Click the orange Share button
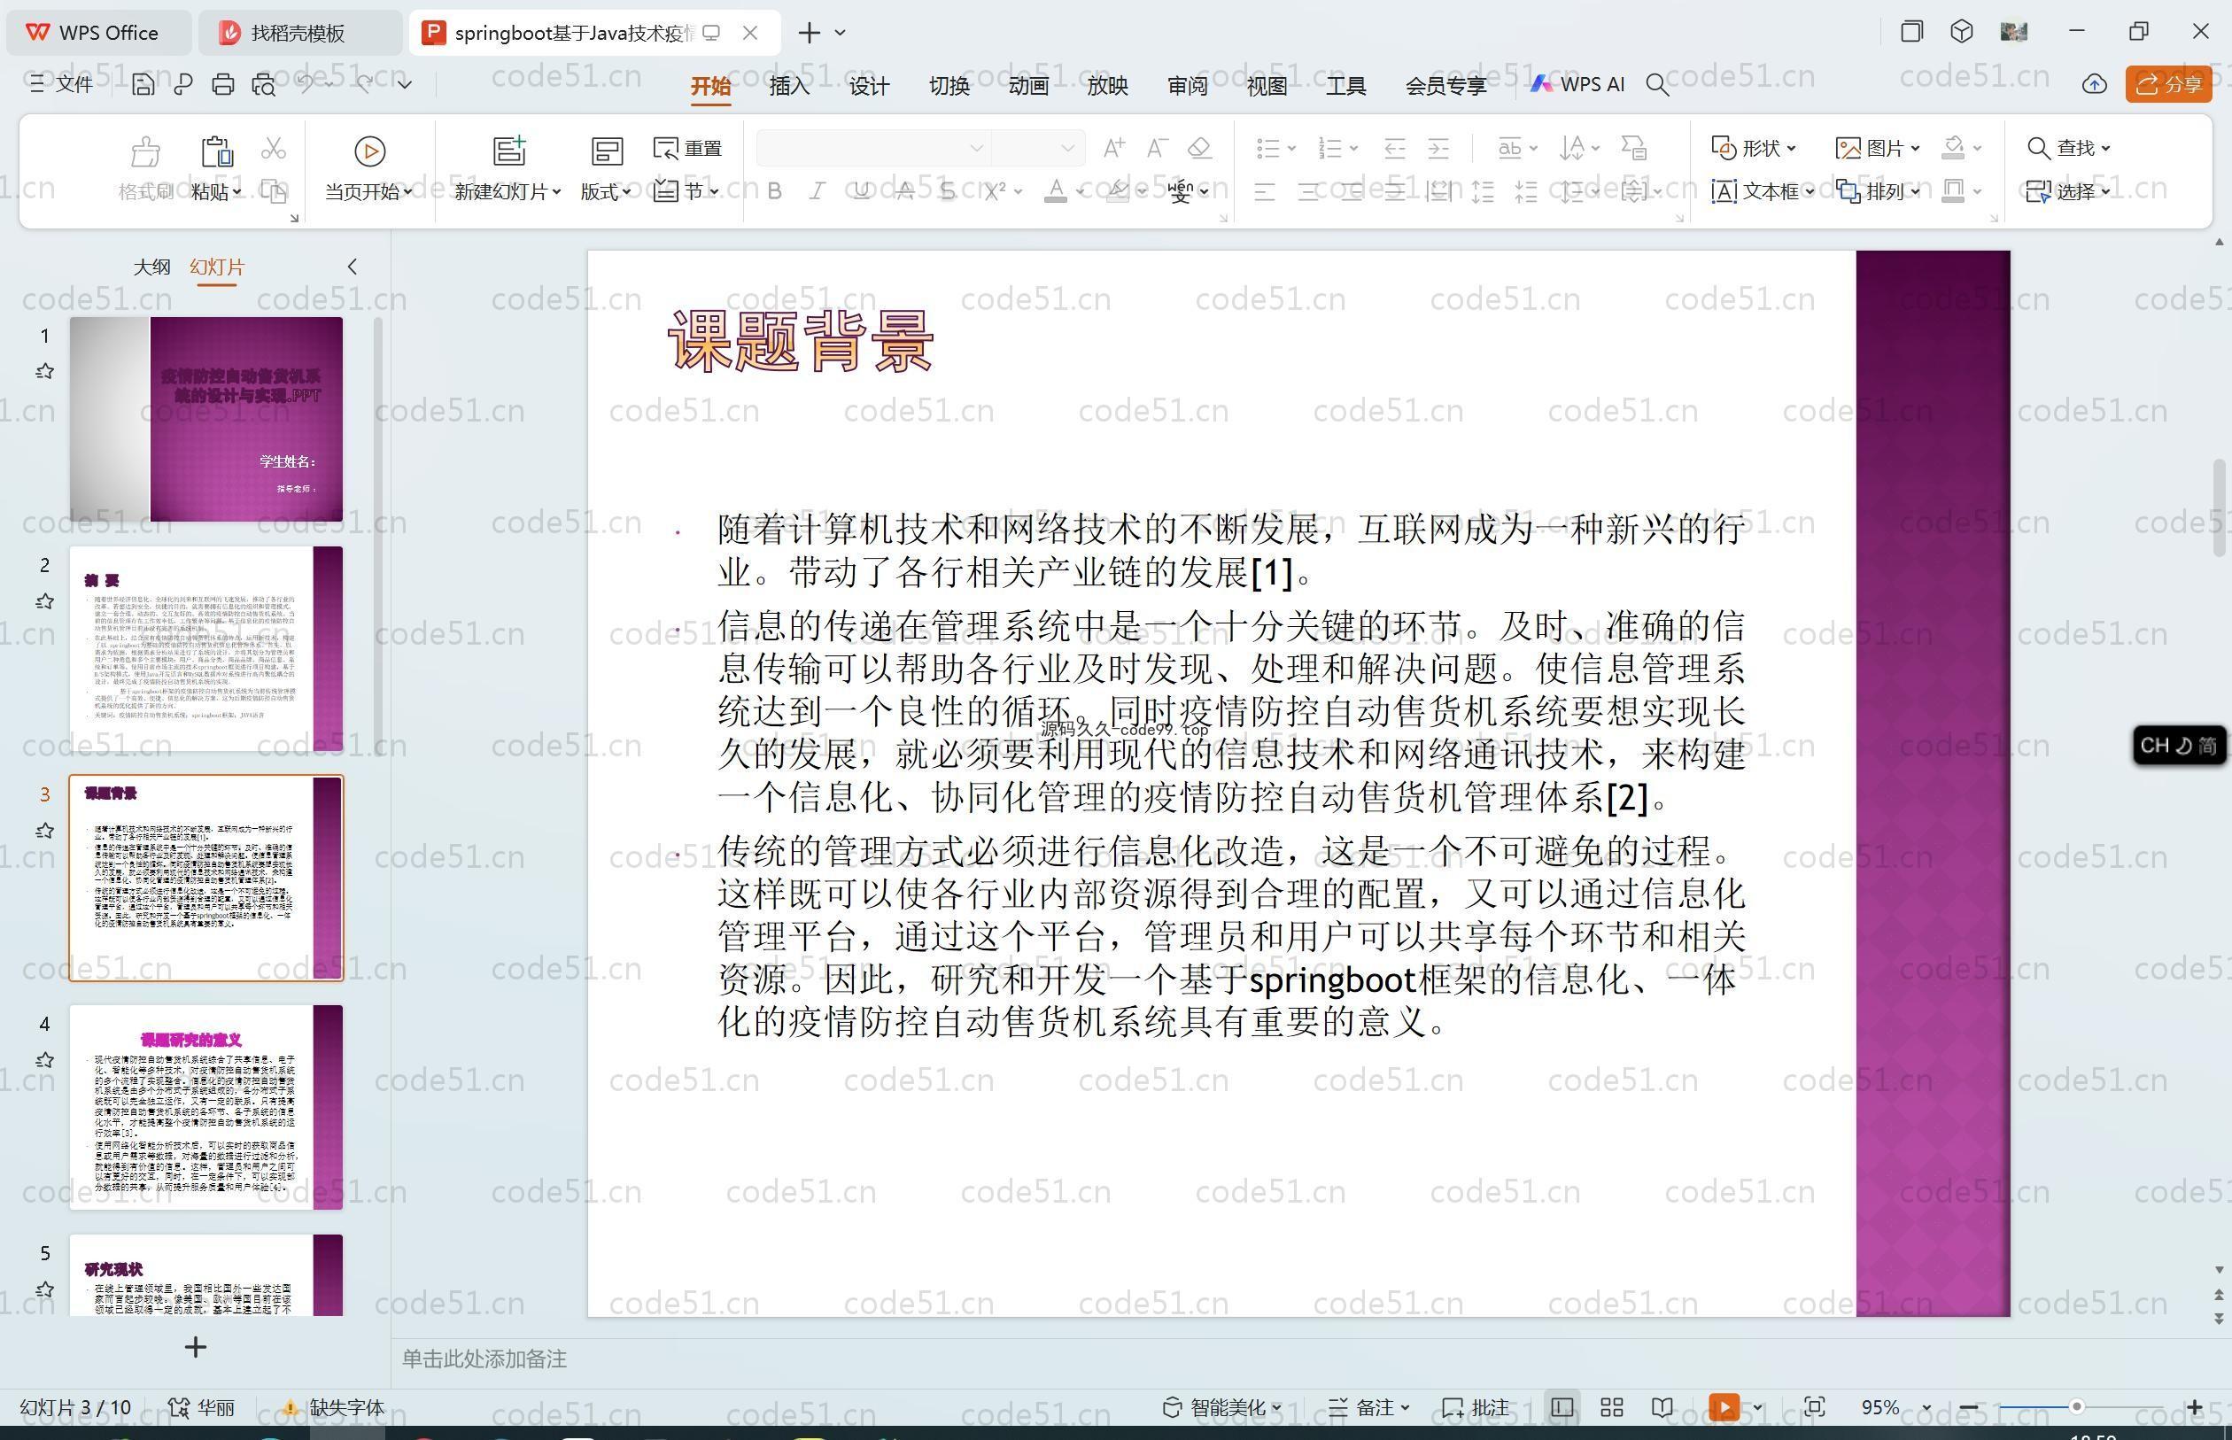 (x=2168, y=84)
